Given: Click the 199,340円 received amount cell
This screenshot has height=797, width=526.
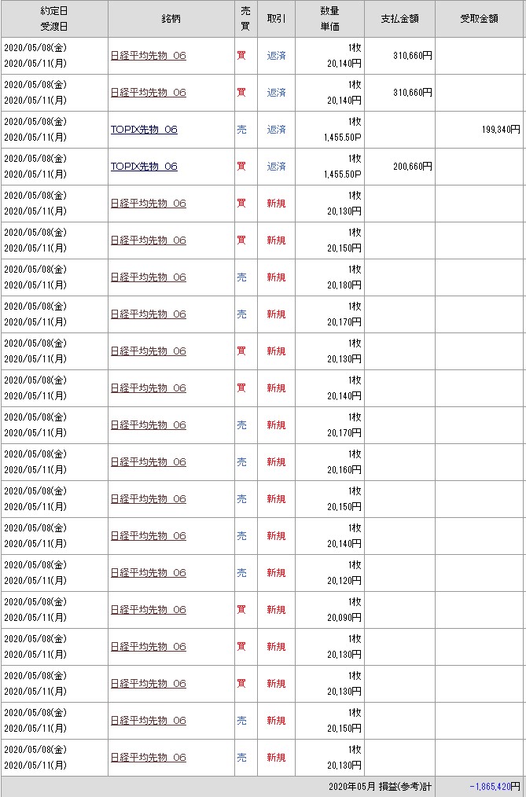Looking at the screenshot, I should pos(501,130).
